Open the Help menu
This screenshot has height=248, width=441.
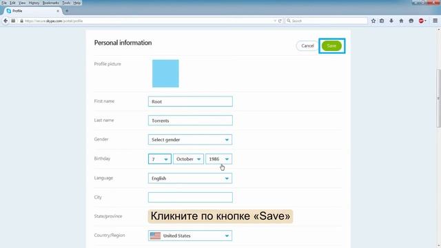[x=76, y=3]
